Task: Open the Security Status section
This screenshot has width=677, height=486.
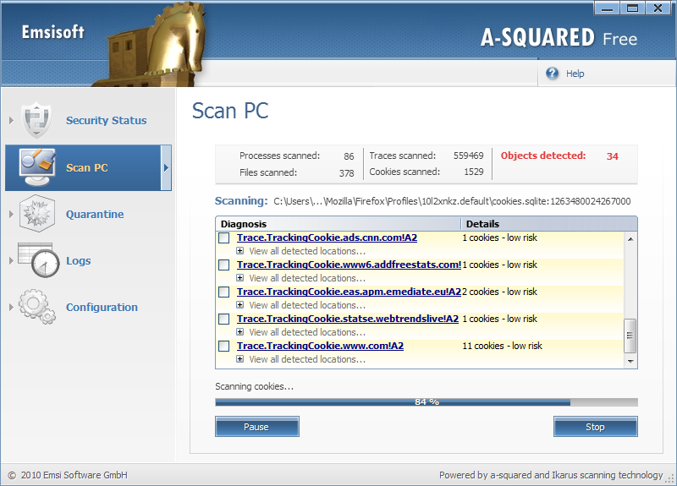Action: click(x=107, y=120)
